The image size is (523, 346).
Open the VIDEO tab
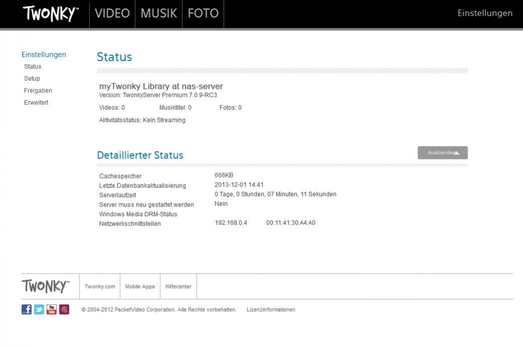pyautogui.click(x=112, y=14)
